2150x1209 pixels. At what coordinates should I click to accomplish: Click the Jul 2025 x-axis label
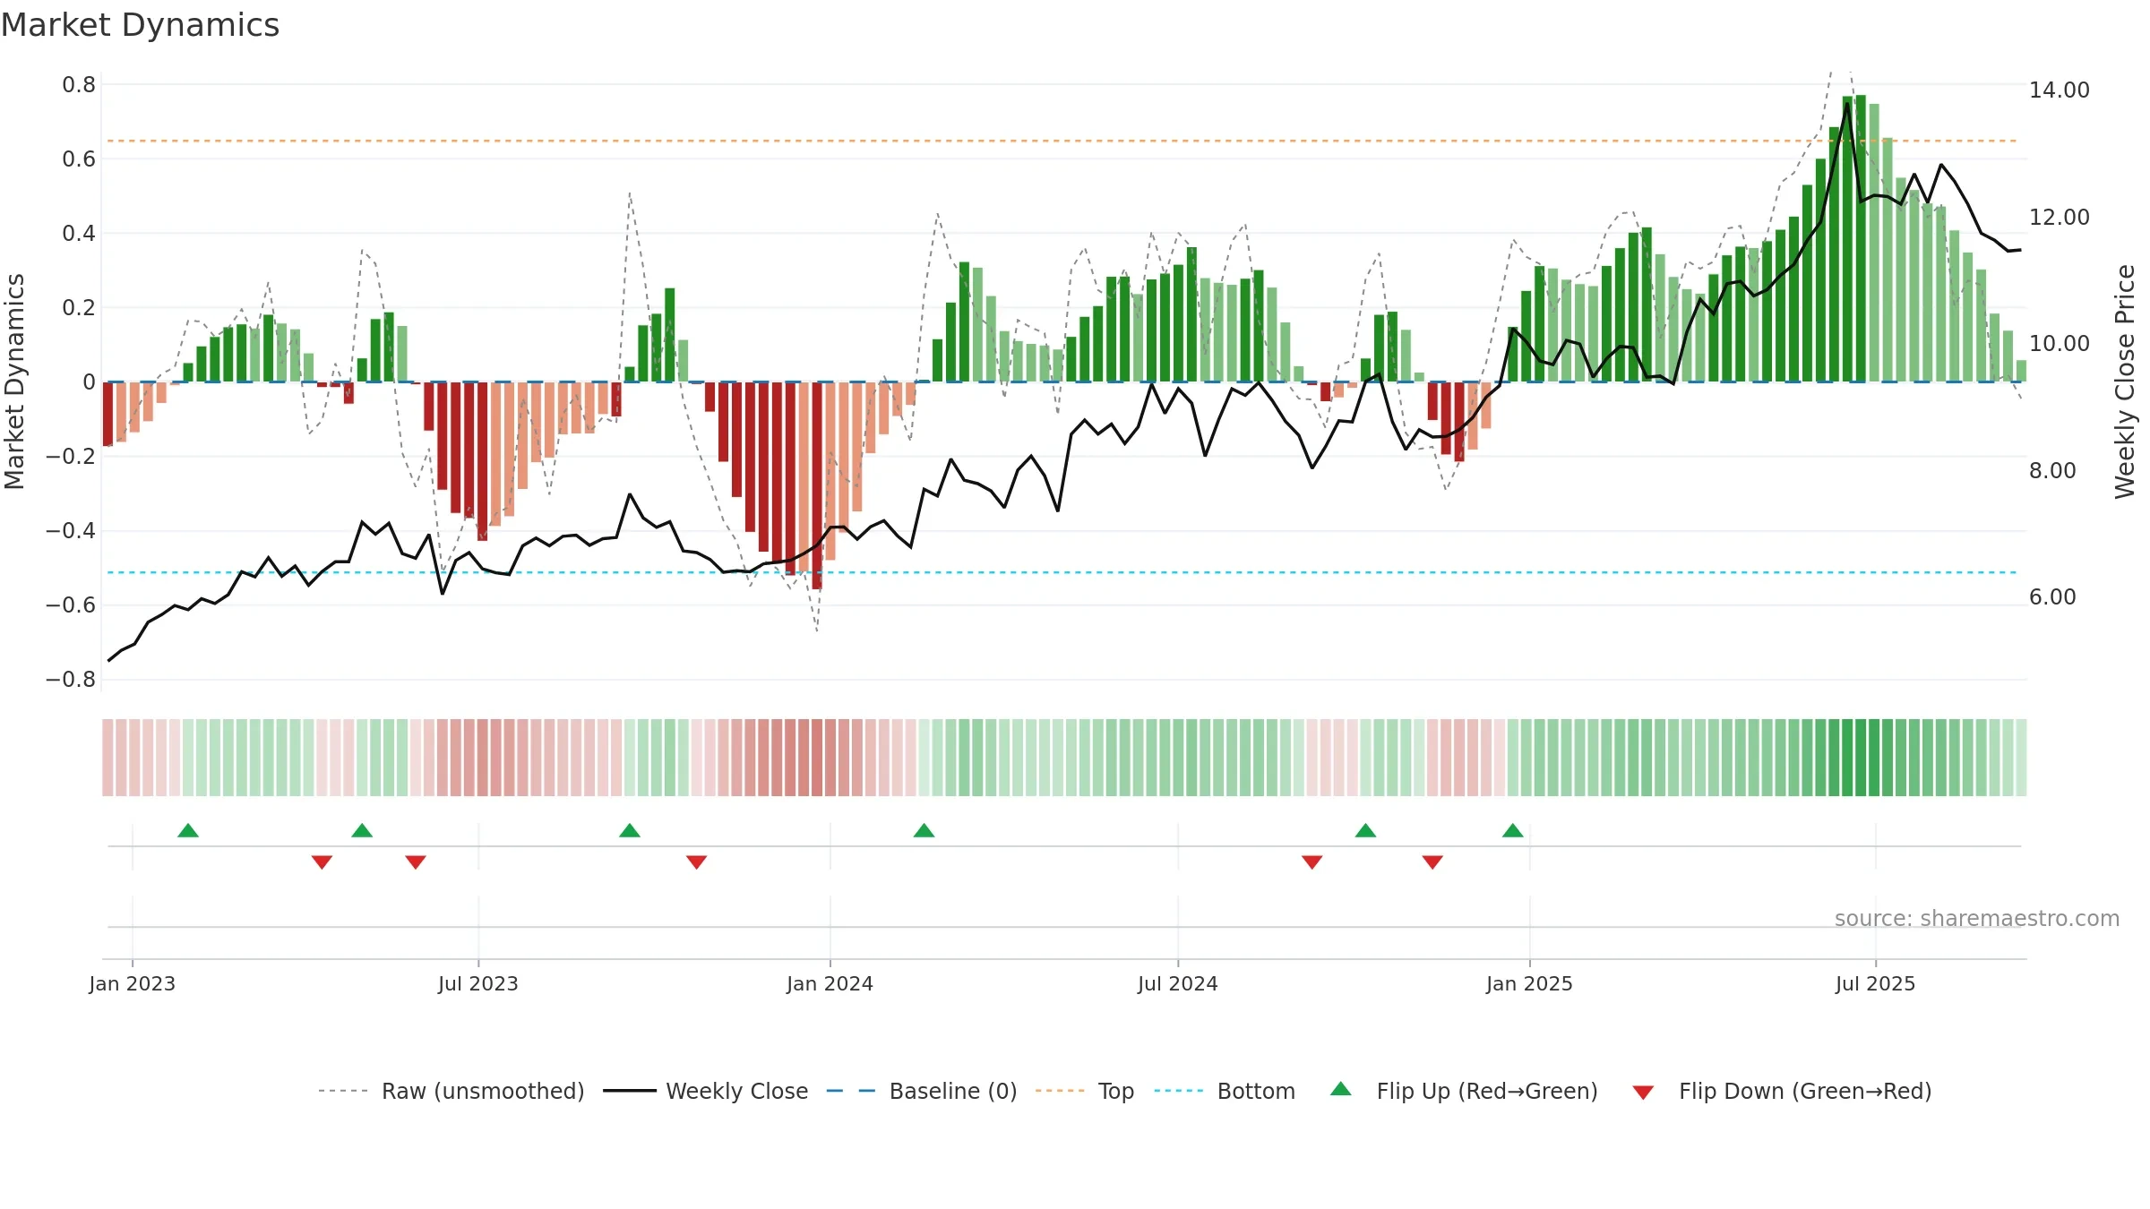coord(1876,983)
